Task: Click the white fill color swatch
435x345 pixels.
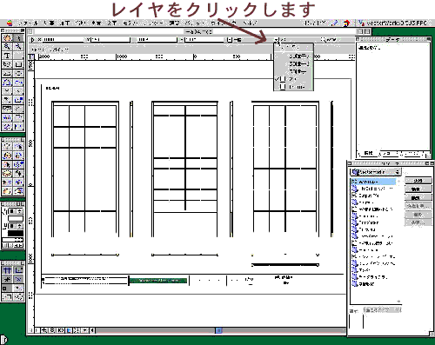Action: (16, 218)
